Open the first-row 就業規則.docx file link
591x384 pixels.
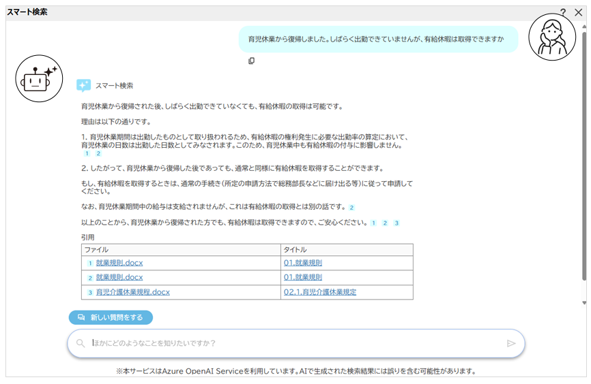pyautogui.click(x=119, y=263)
